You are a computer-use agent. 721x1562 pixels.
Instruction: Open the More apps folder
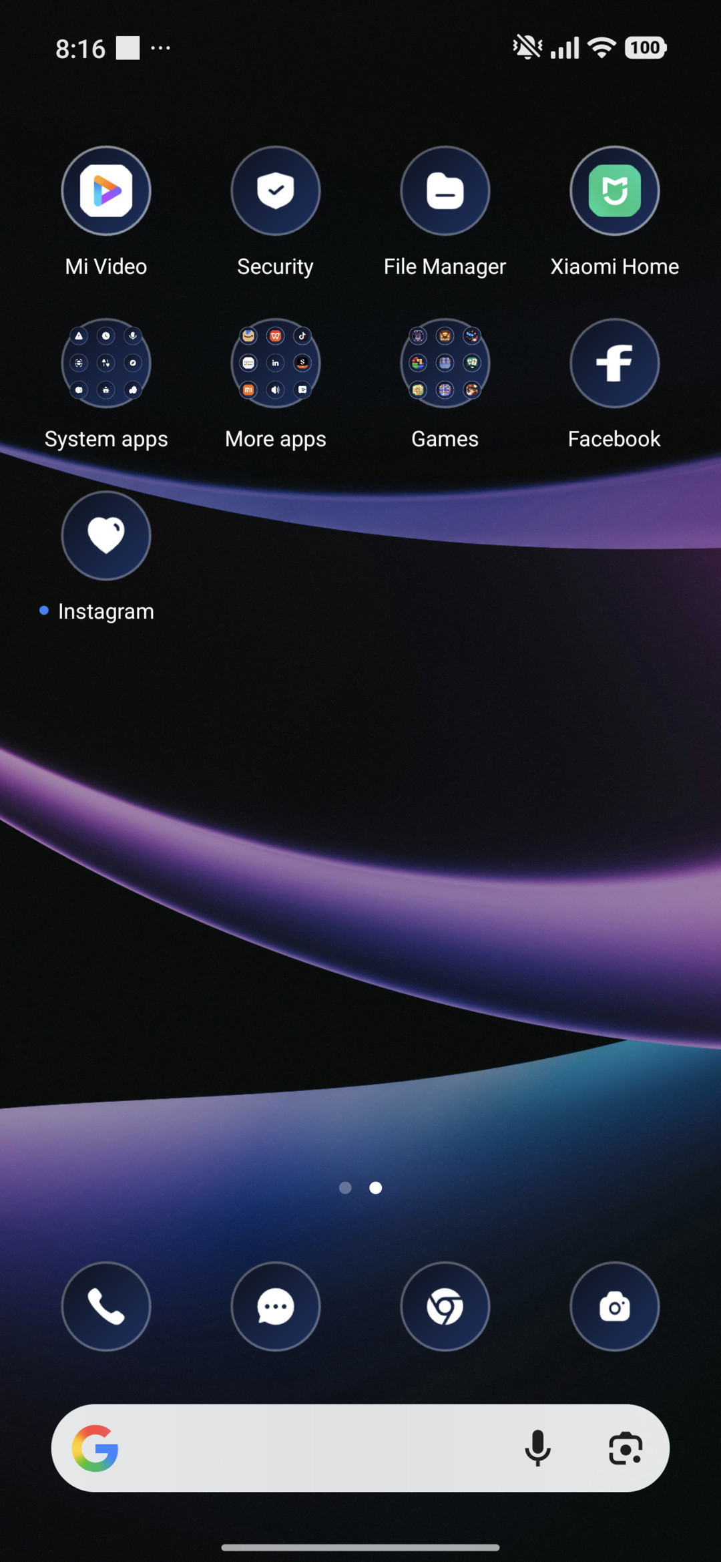click(276, 363)
